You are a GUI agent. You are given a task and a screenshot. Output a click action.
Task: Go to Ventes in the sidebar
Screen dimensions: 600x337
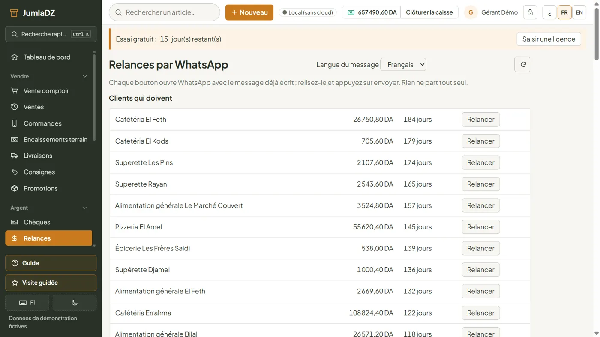coord(48,107)
